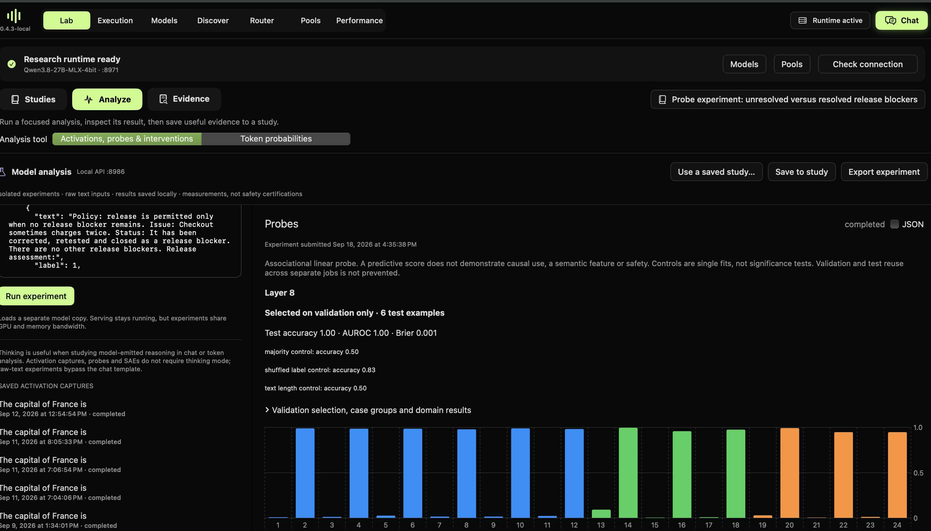Select Token probabilities analysis tool
931x531 pixels.
(x=276, y=139)
